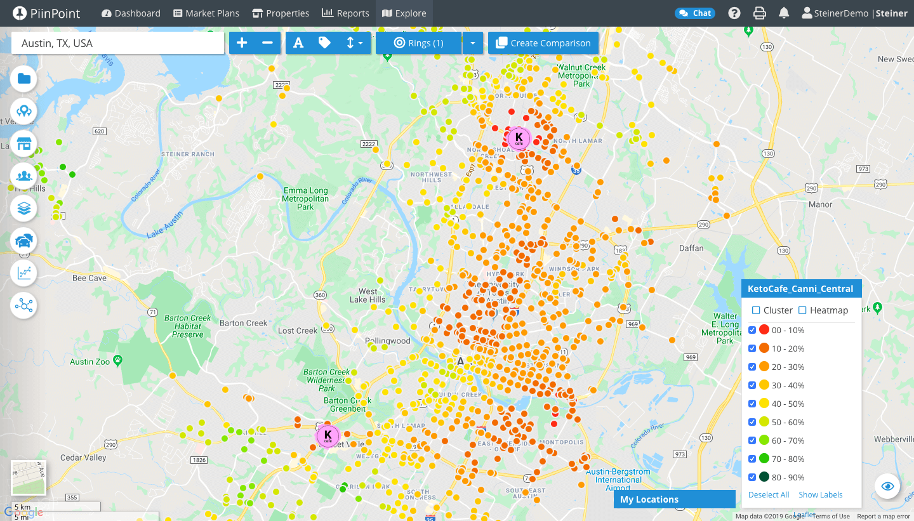Open the network nodes sidebar icon
The height and width of the screenshot is (521, 914).
pos(24,305)
